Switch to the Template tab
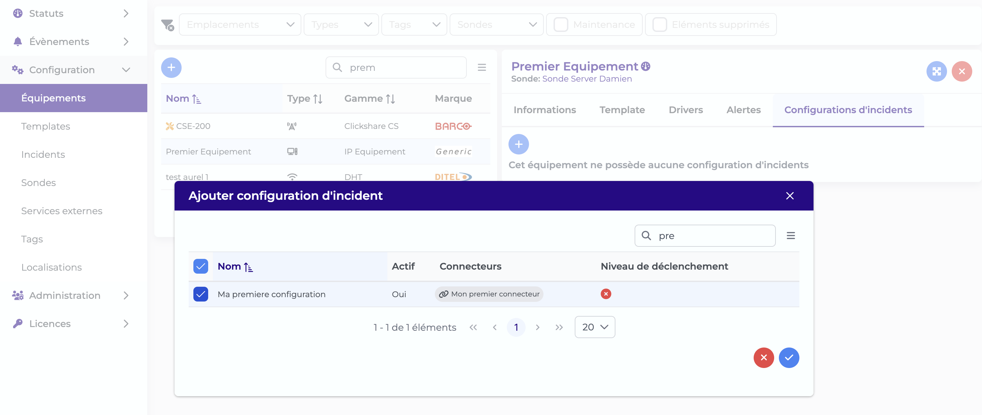The height and width of the screenshot is (415, 982). [622, 110]
